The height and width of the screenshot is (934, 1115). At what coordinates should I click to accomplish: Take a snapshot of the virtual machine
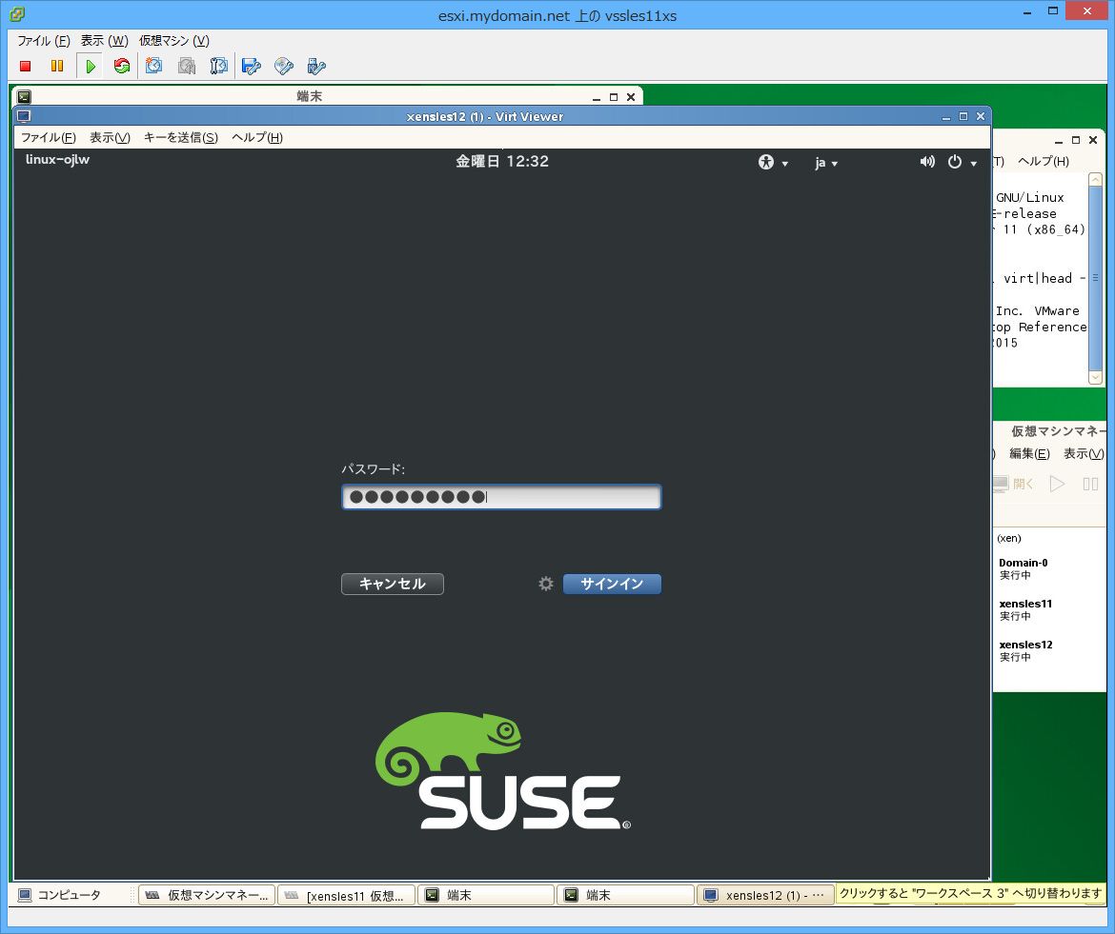tap(153, 66)
